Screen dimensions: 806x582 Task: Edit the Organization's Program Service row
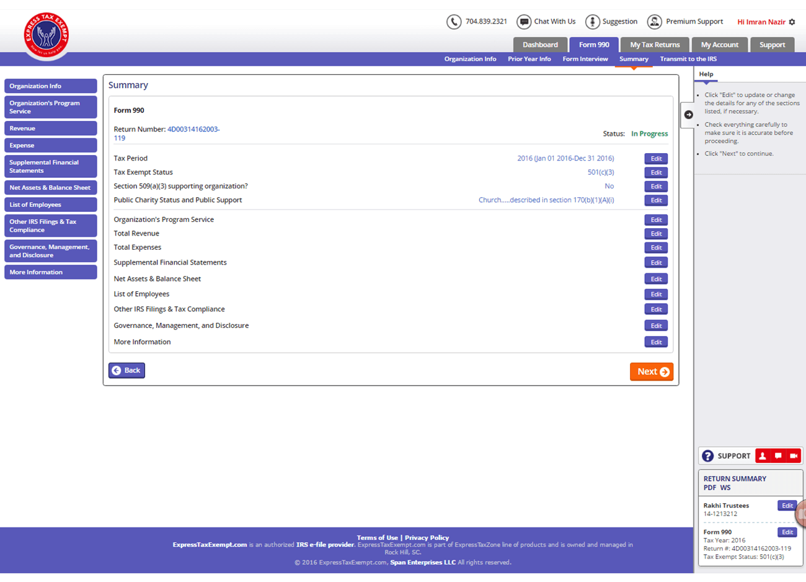click(656, 219)
